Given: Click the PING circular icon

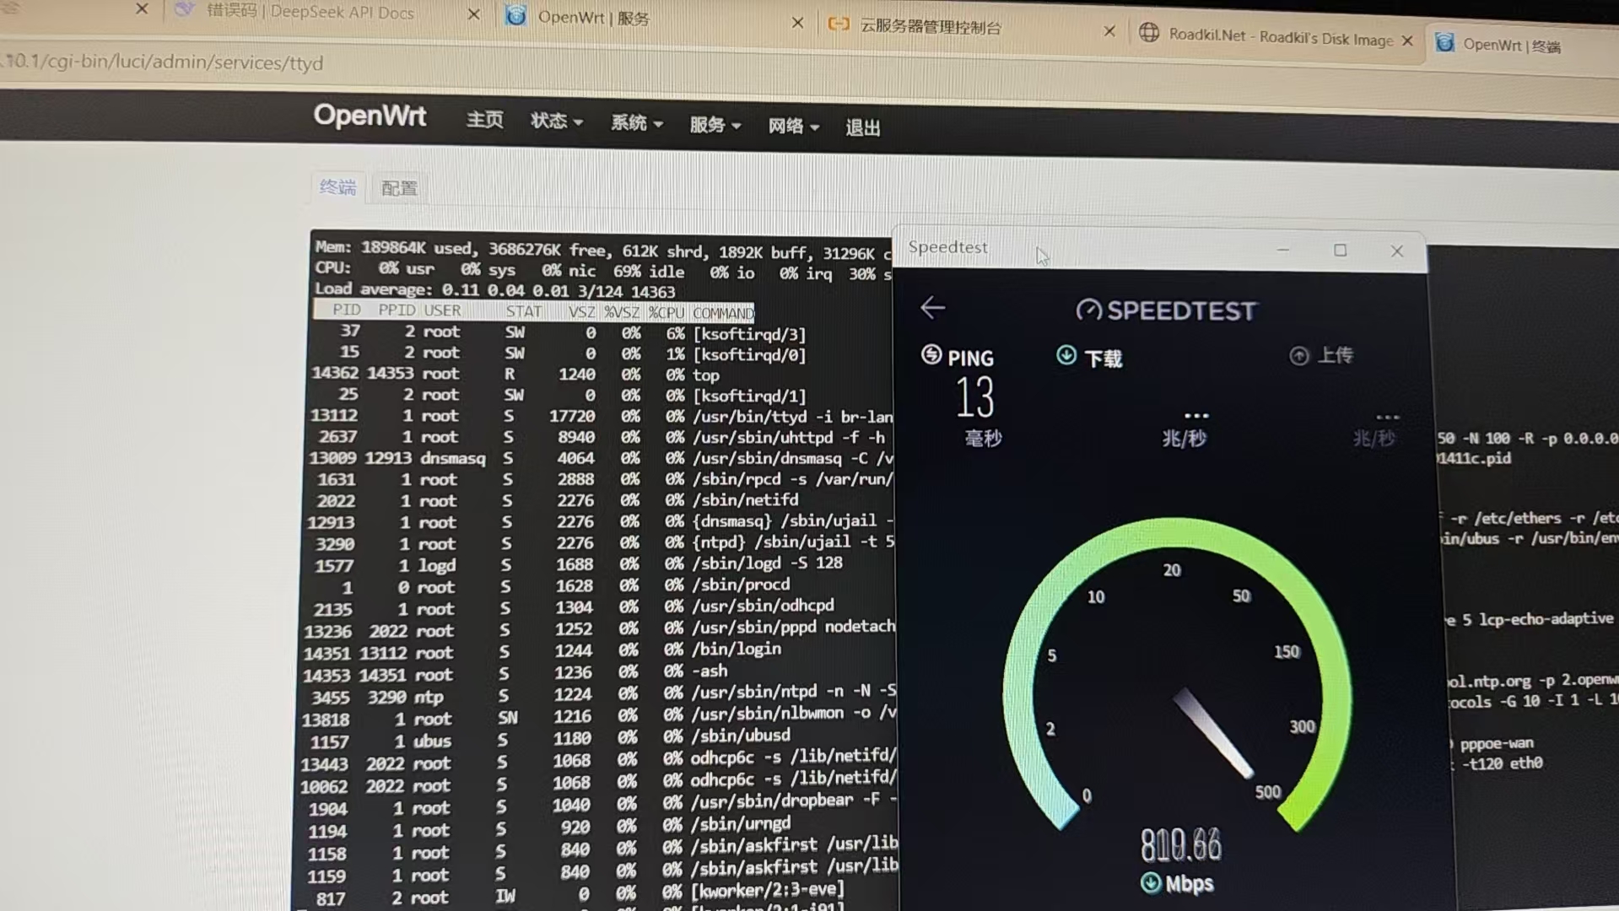Looking at the screenshot, I should pos(931,355).
